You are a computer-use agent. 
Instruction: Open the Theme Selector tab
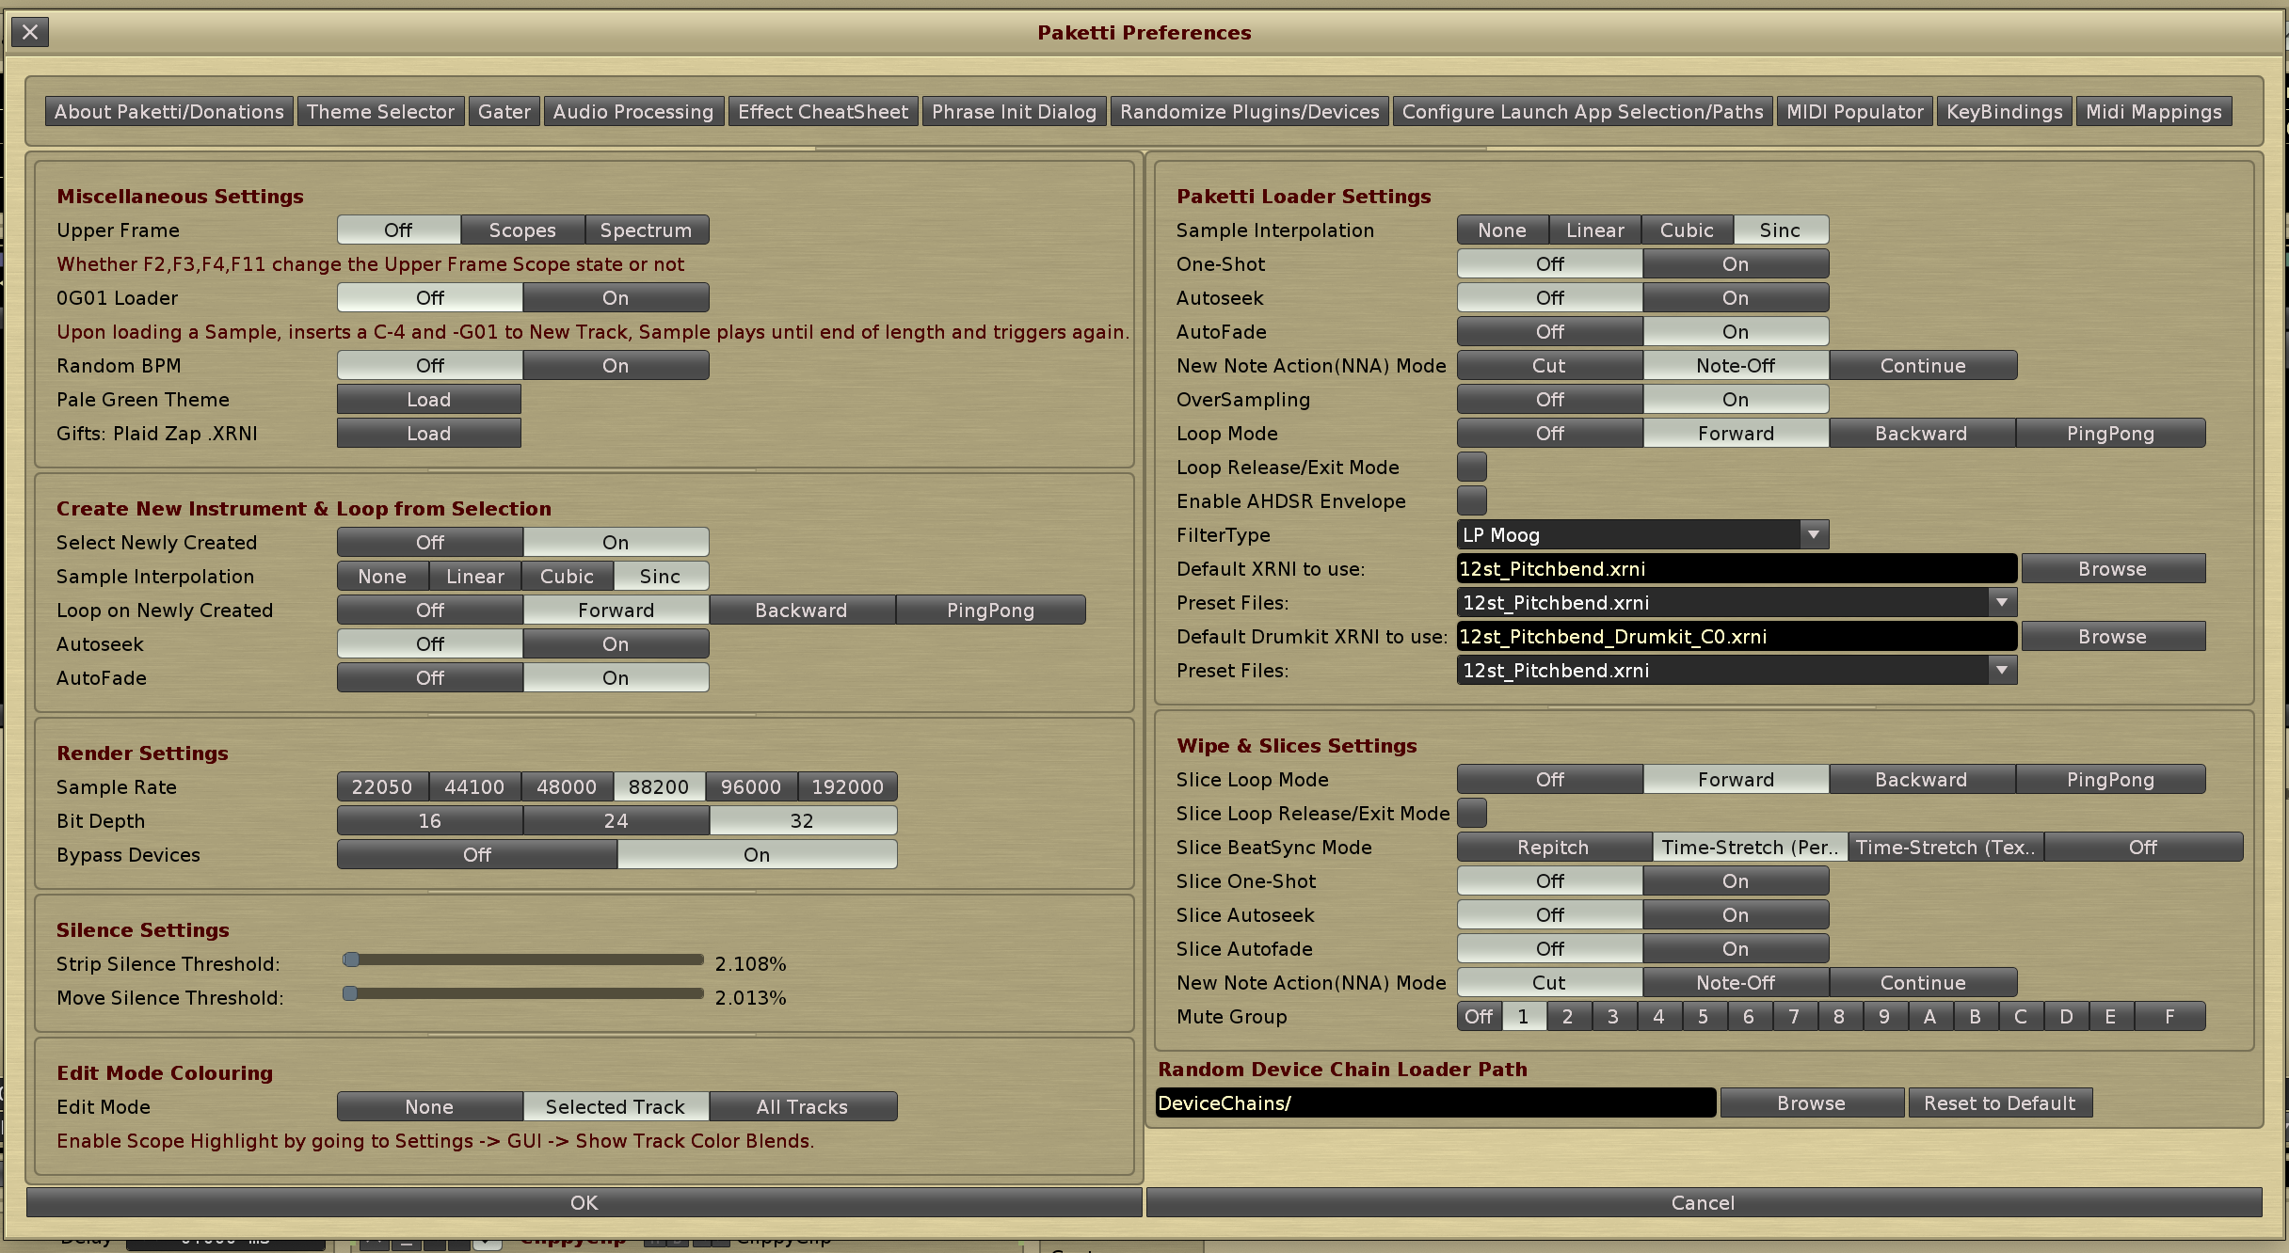pos(380,112)
